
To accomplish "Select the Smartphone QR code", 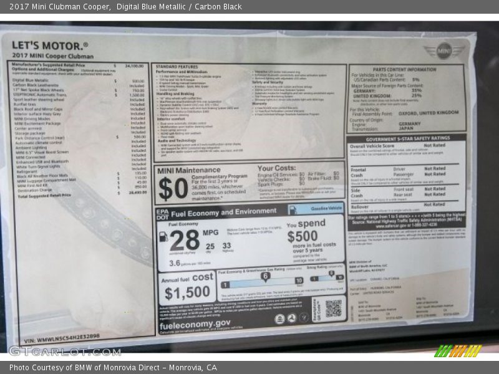I will (x=334, y=308).
